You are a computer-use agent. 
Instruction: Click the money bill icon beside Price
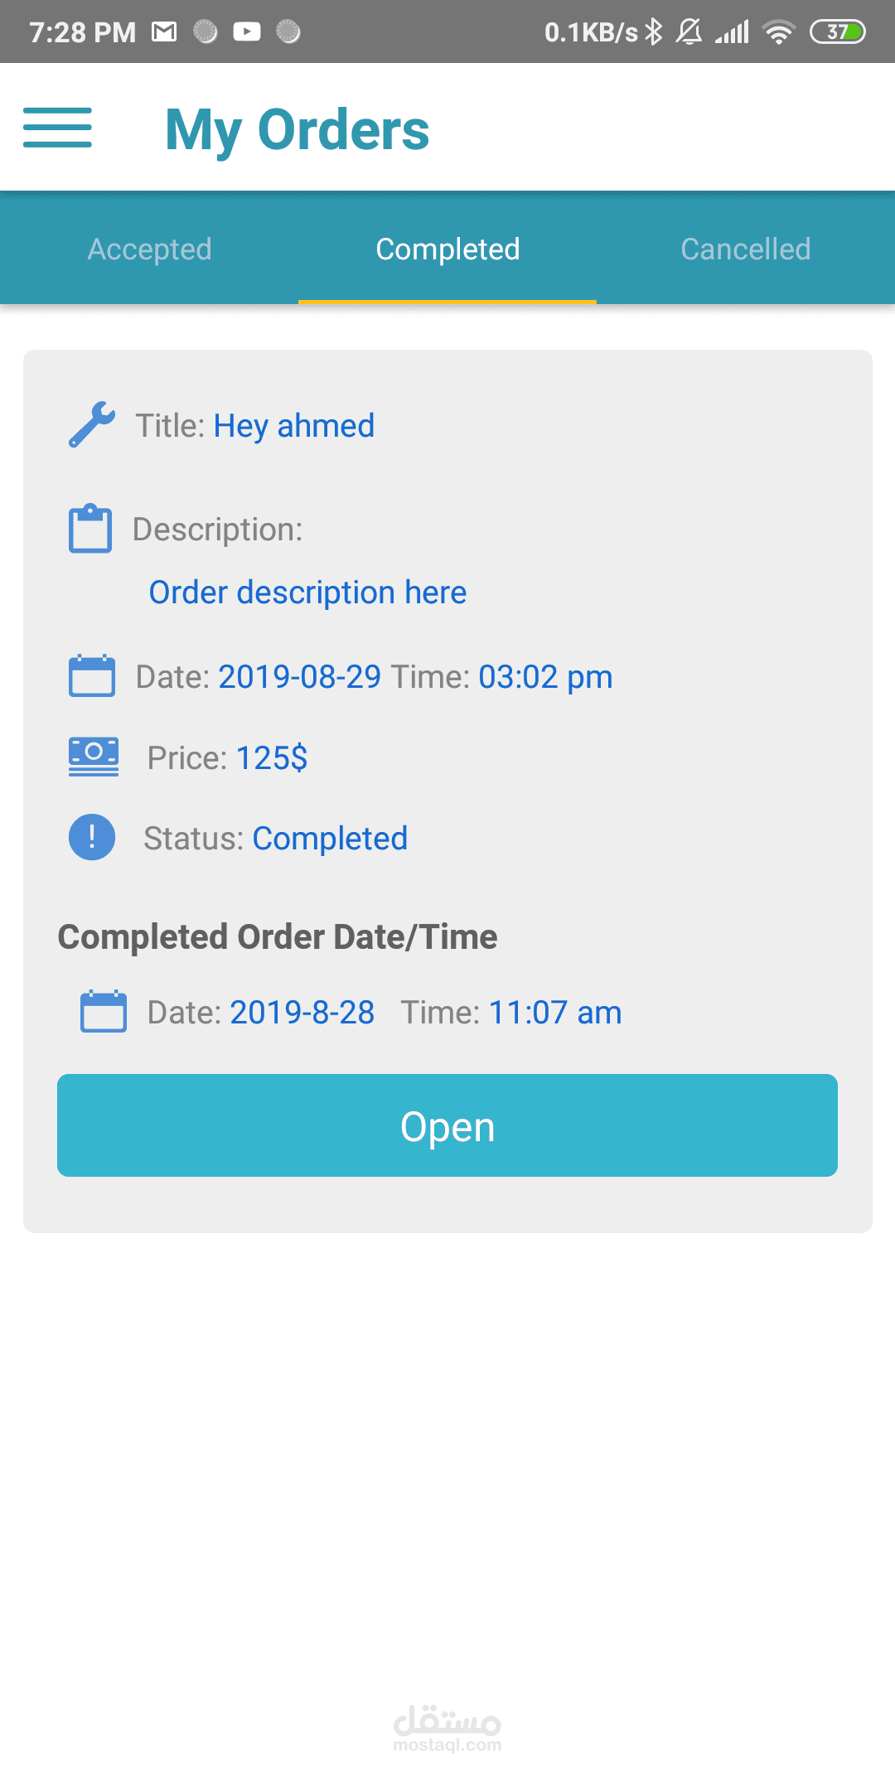[x=94, y=757]
